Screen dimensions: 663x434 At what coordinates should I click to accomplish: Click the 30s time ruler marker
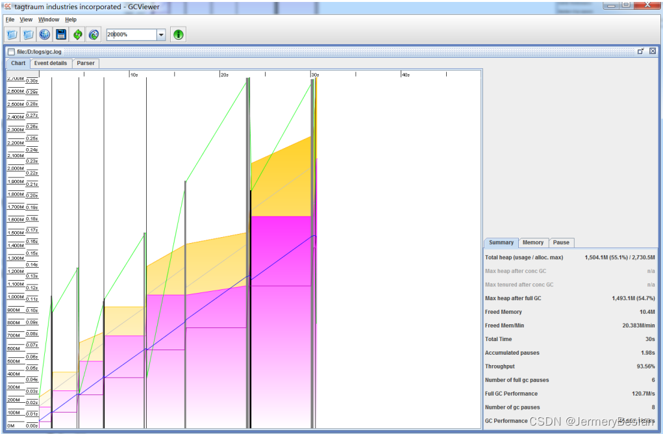click(316, 75)
